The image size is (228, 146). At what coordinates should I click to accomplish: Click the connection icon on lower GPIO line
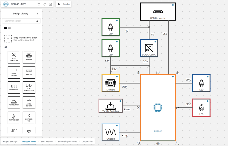coord(178,108)
